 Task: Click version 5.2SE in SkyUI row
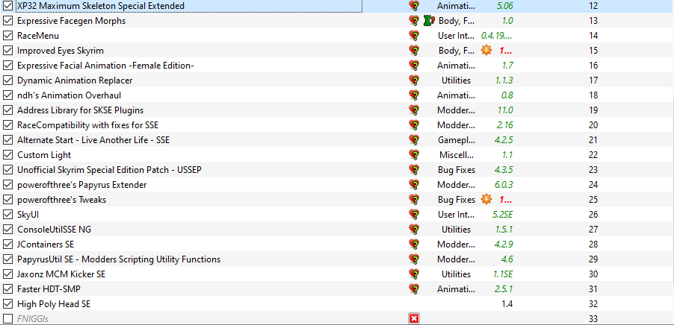pos(502,215)
